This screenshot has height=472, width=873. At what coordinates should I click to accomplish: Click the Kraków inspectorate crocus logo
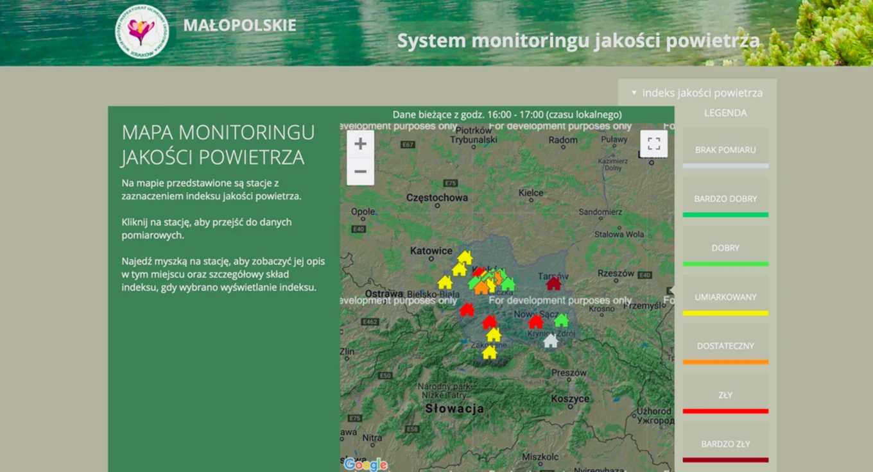pos(142,32)
